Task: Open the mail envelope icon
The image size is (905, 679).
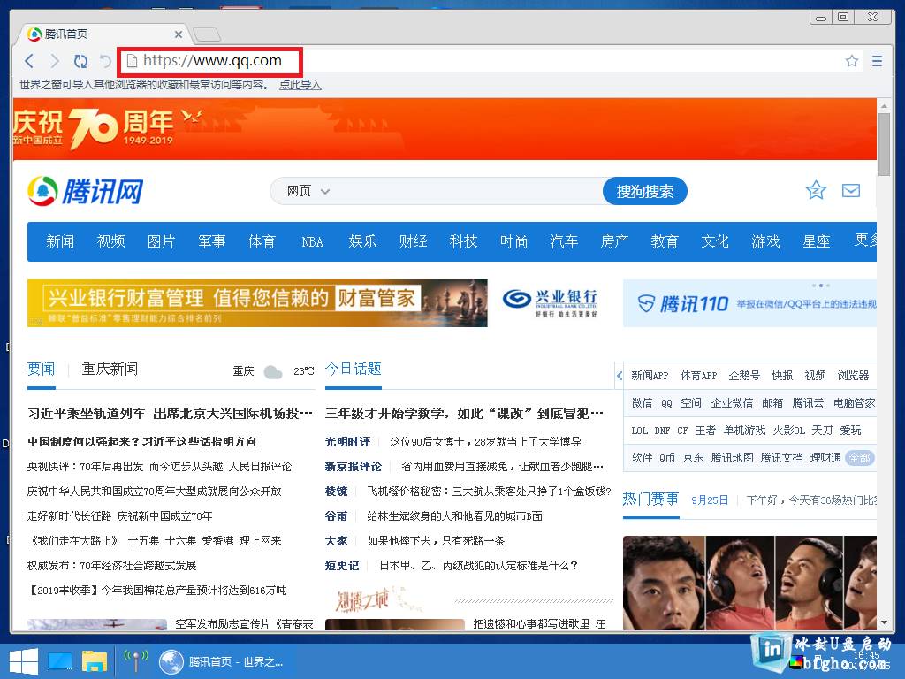Action: (851, 191)
